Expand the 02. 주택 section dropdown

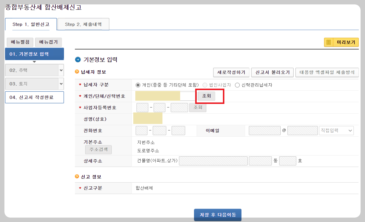coord(61,70)
